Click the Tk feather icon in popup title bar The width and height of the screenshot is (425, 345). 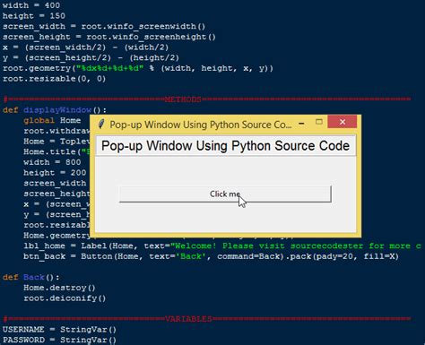point(101,124)
